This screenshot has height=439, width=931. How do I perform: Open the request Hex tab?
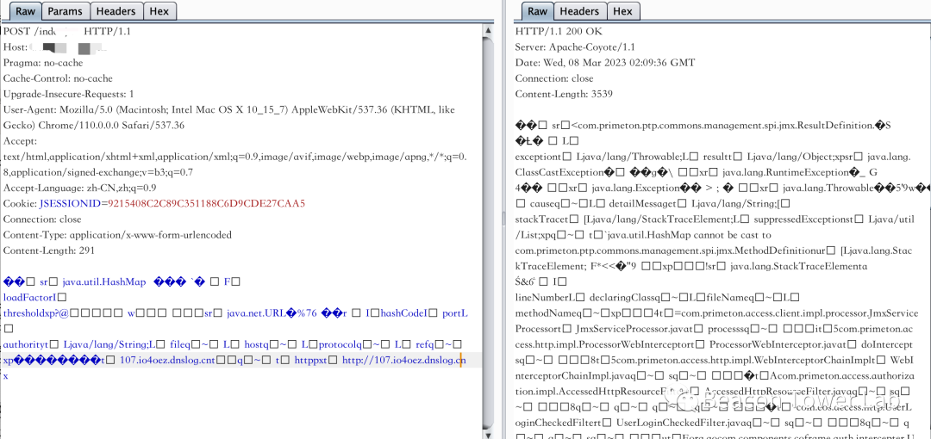(x=159, y=11)
